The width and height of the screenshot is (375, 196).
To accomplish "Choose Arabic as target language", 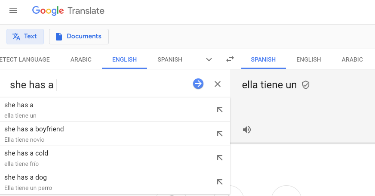I will point(352,59).
